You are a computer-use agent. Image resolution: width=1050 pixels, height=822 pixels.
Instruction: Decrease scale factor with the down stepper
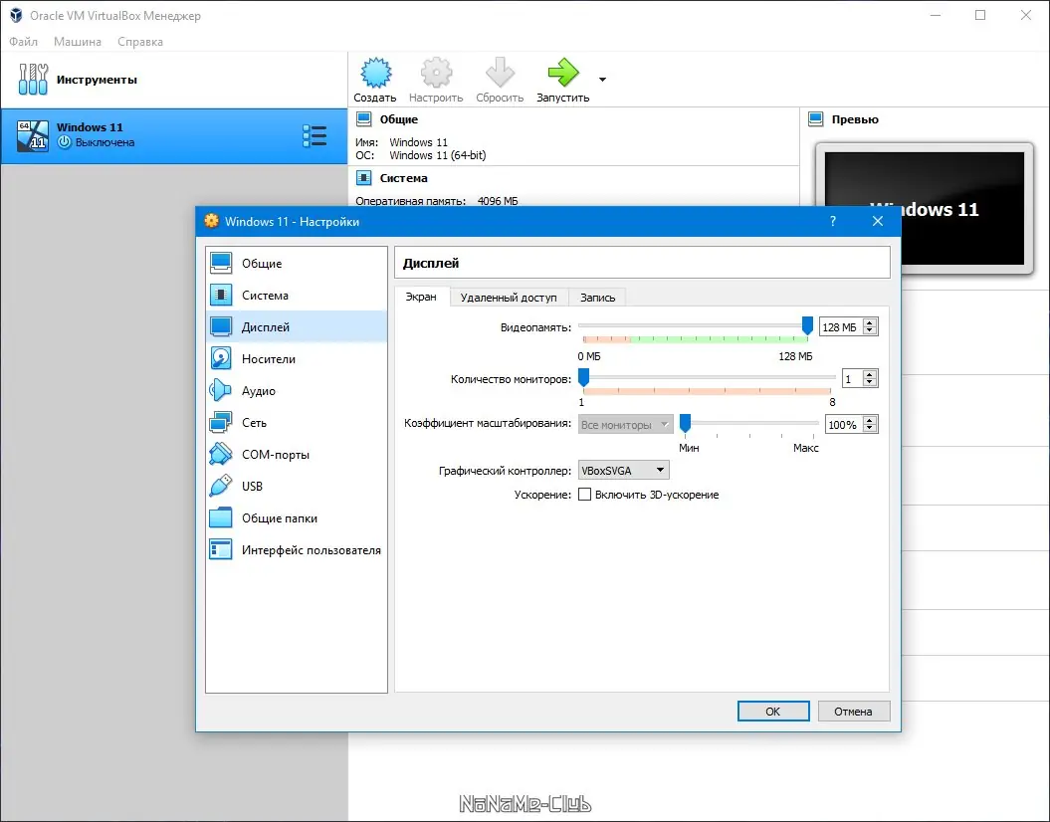coord(870,428)
